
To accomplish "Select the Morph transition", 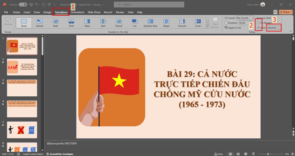I will pyautogui.click(x=40, y=23).
